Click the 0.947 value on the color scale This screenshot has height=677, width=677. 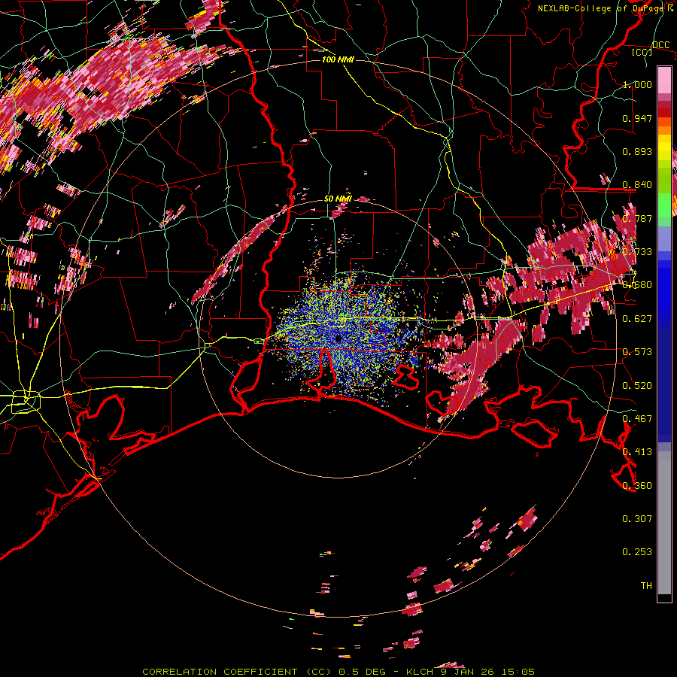[x=637, y=118]
